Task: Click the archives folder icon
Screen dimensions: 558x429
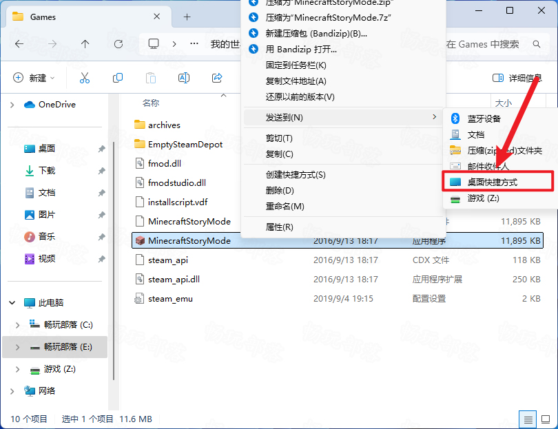Action: tap(140, 125)
